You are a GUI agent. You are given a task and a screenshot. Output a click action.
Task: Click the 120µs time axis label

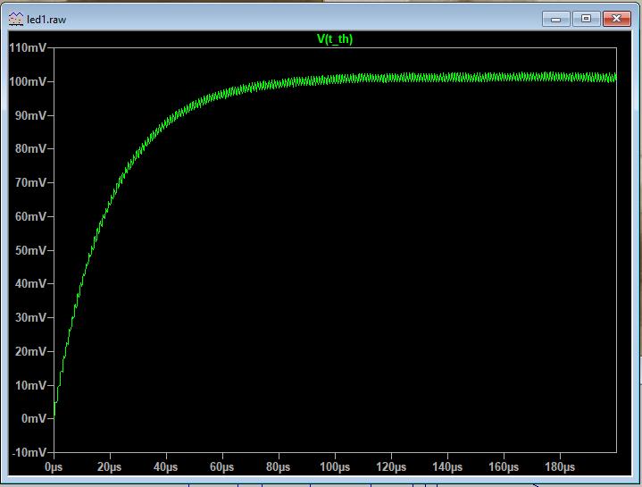[x=391, y=467]
